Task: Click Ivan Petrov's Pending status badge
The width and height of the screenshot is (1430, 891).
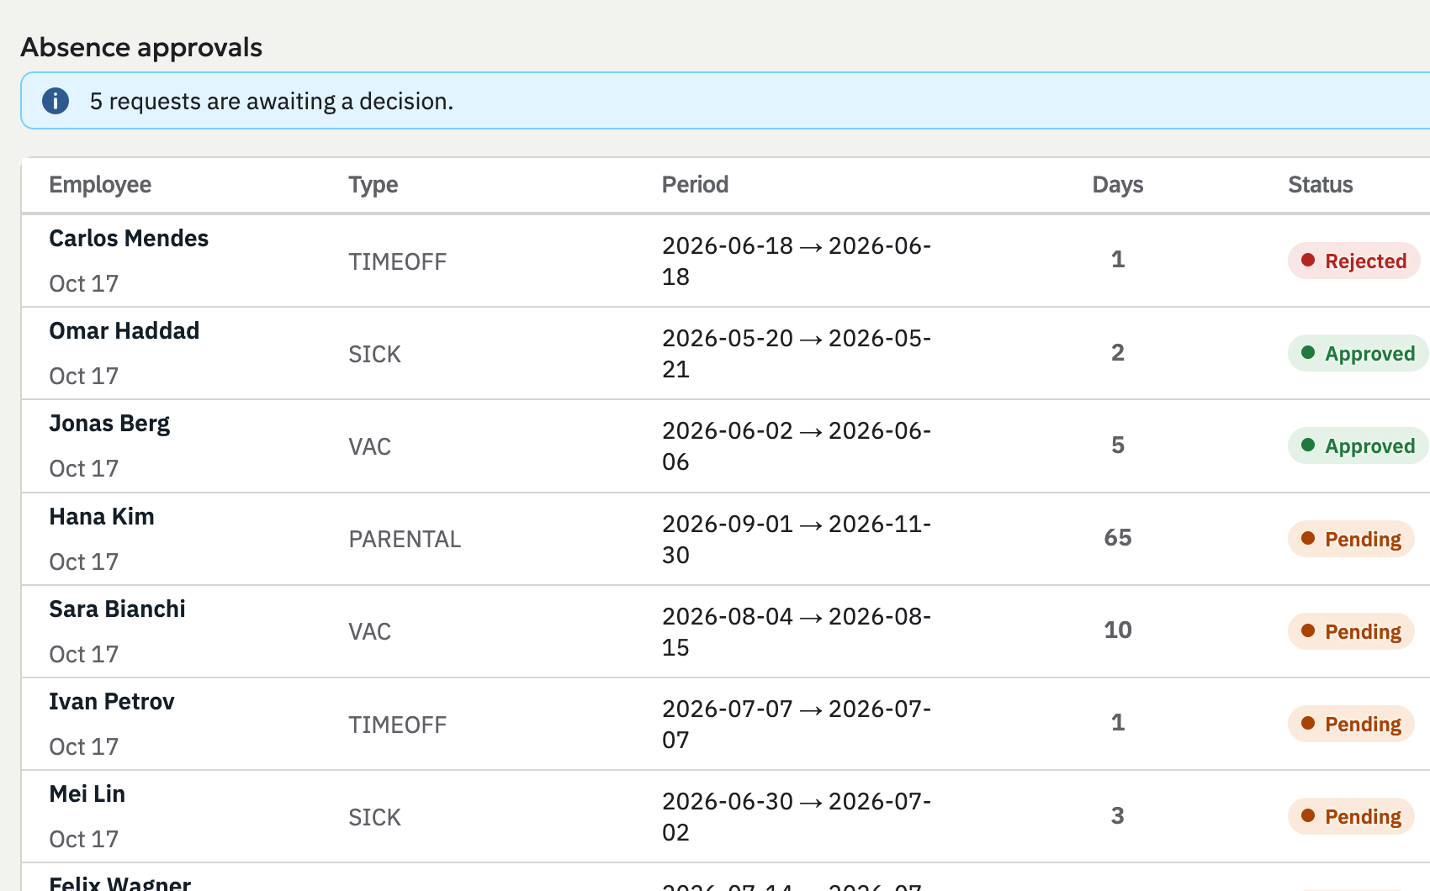Action: 1351,724
